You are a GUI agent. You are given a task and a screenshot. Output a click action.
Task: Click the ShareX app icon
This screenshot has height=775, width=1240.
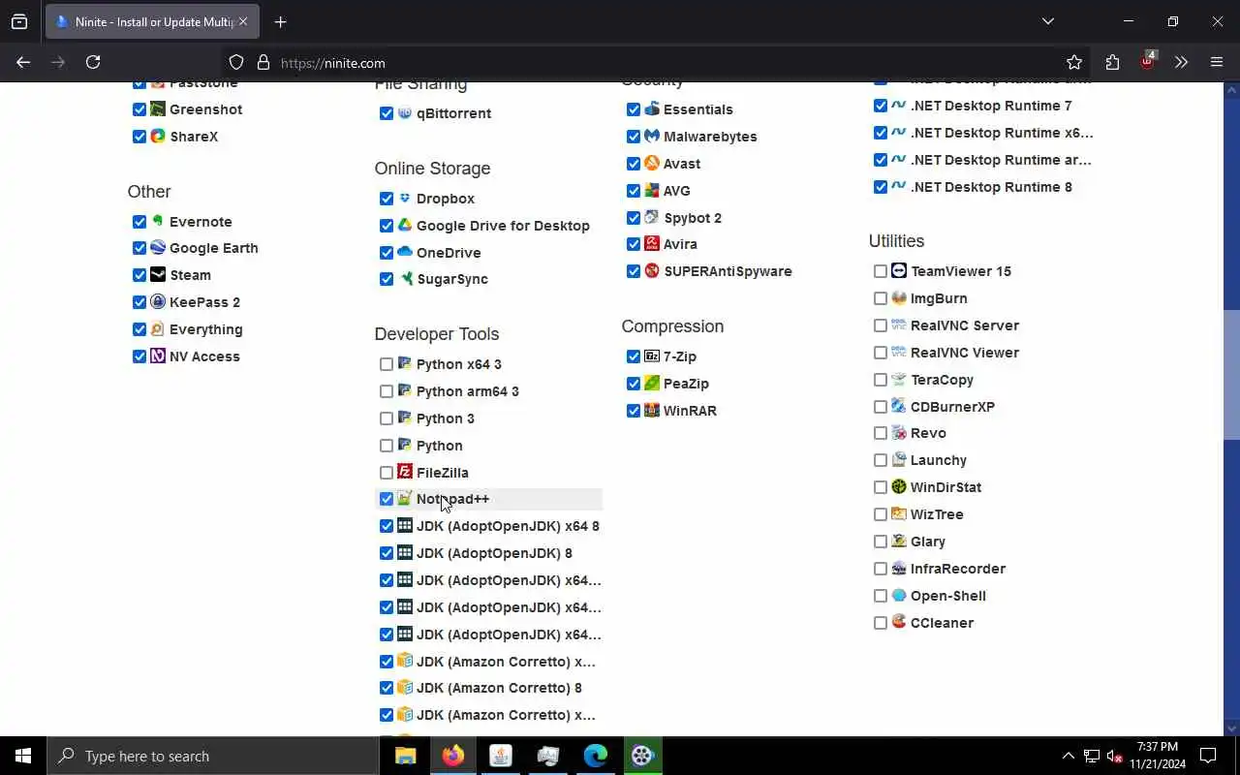coord(158,137)
